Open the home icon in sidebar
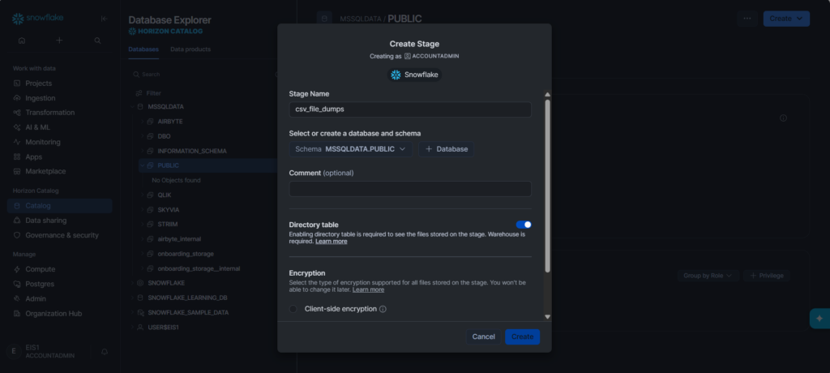The image size is (830, 373). 22,41
